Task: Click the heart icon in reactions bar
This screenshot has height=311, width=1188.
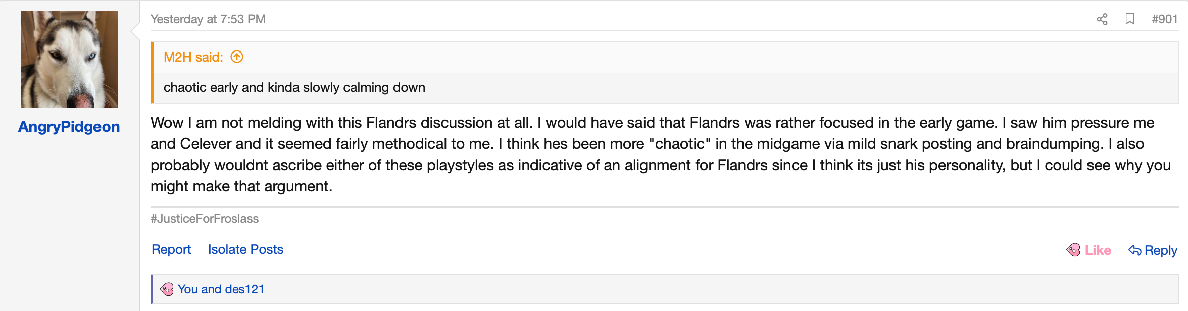Action: tap(167, 289)
